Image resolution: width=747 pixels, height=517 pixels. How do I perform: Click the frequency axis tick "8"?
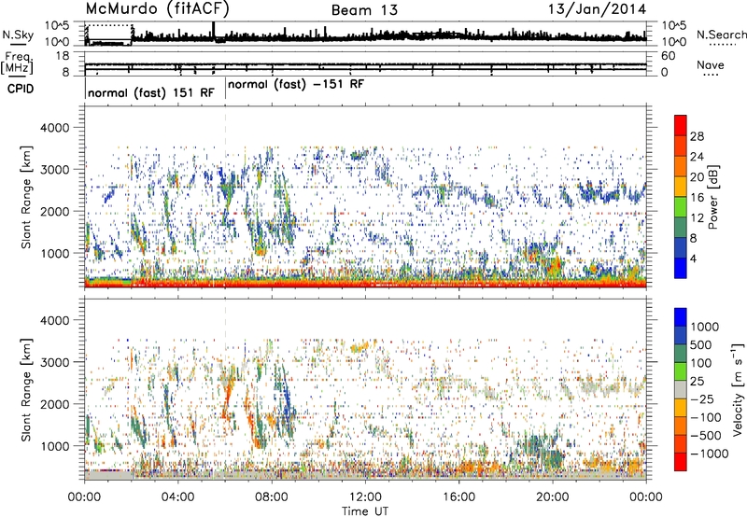coord(65,72)
